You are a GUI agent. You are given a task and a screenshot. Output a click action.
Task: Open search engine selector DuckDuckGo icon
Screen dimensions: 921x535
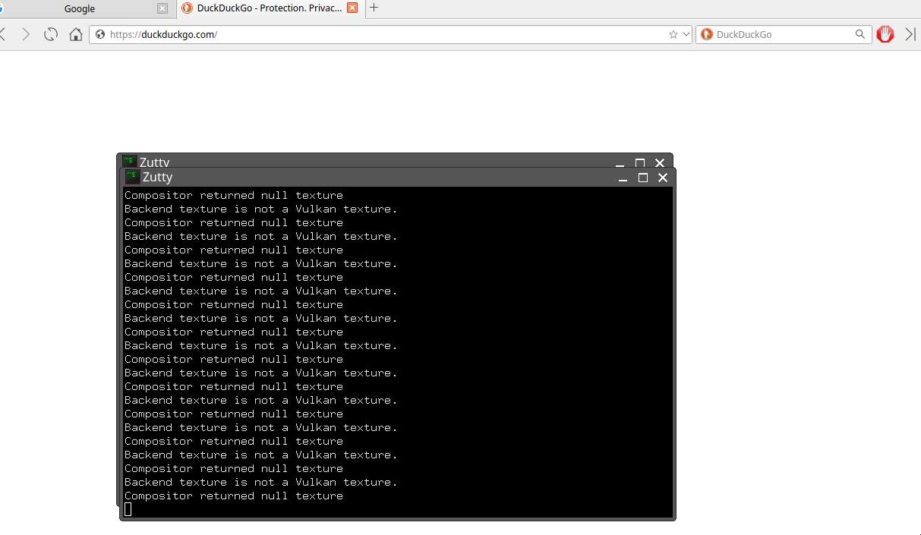pyautogui.click(x=706, y=34)
